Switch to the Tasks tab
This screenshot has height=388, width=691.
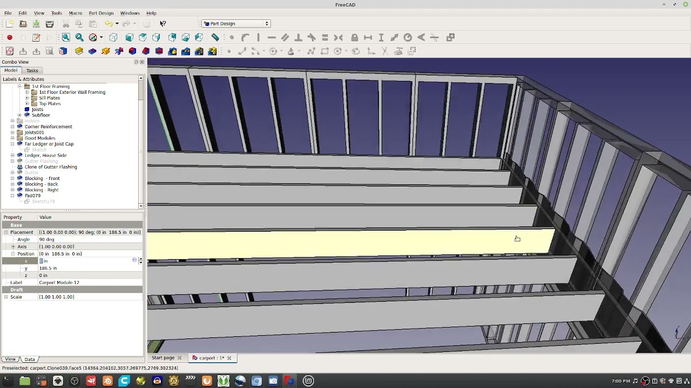[x=32, y=71]
